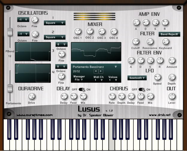Click the Delay Feed knob

pyautogui.click(x=74, y=96)
